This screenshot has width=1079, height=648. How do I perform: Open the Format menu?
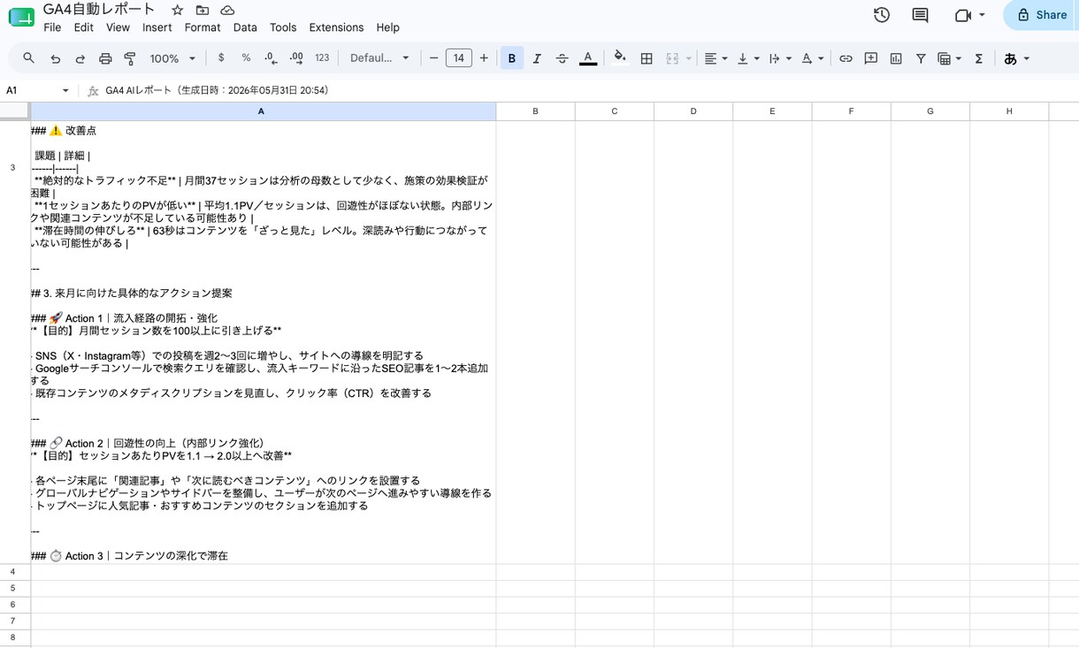[x=203, y=27]
